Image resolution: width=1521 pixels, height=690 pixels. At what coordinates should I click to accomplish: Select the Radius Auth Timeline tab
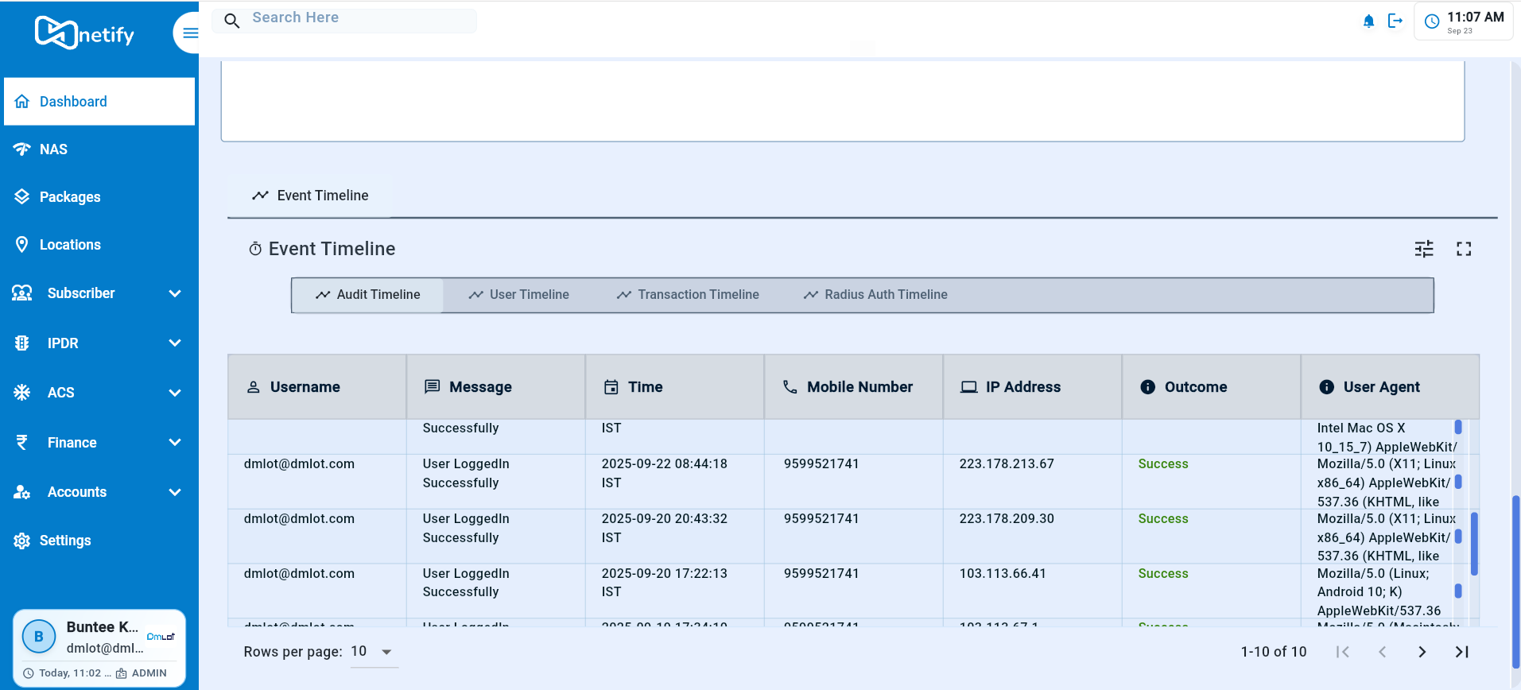875,295
